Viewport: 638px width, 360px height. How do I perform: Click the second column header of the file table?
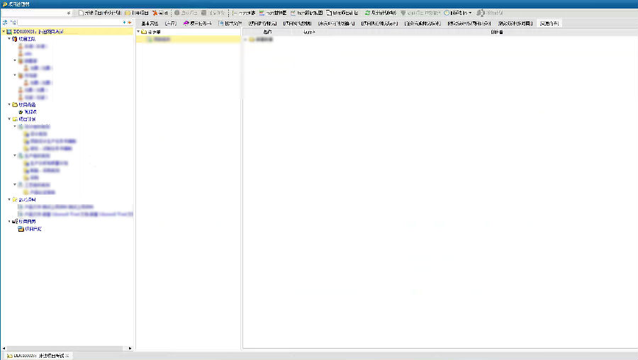tap(310, 32)
